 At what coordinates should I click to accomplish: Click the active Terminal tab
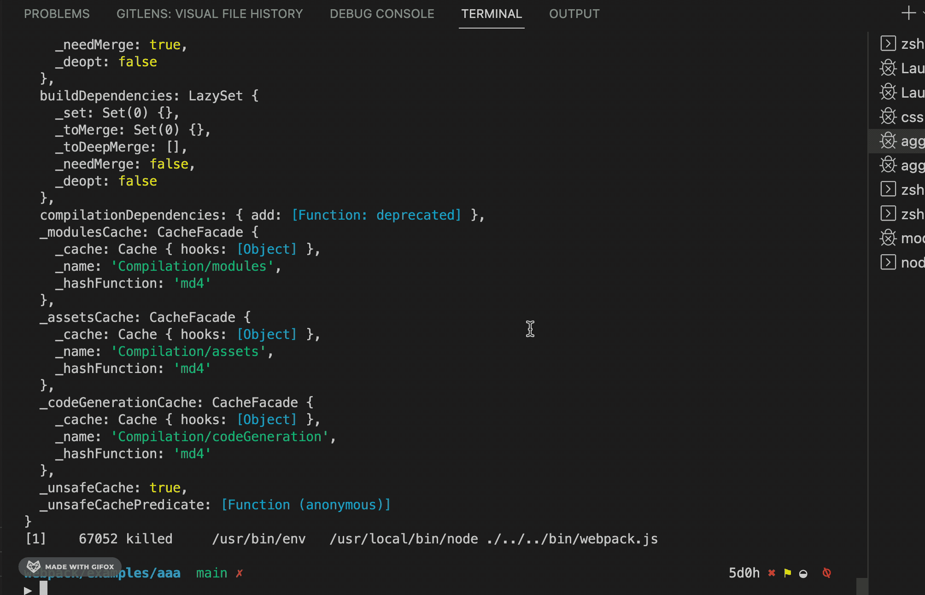pyautogui.click(x=492, y=14)
